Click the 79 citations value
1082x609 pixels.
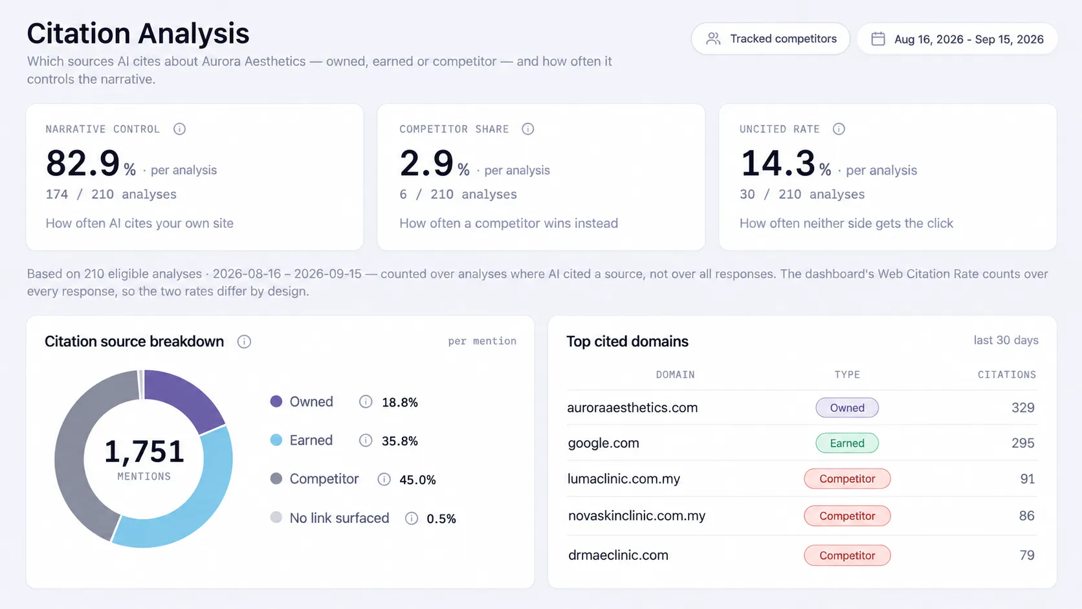pyautogui.click(x=1027, y=555)
